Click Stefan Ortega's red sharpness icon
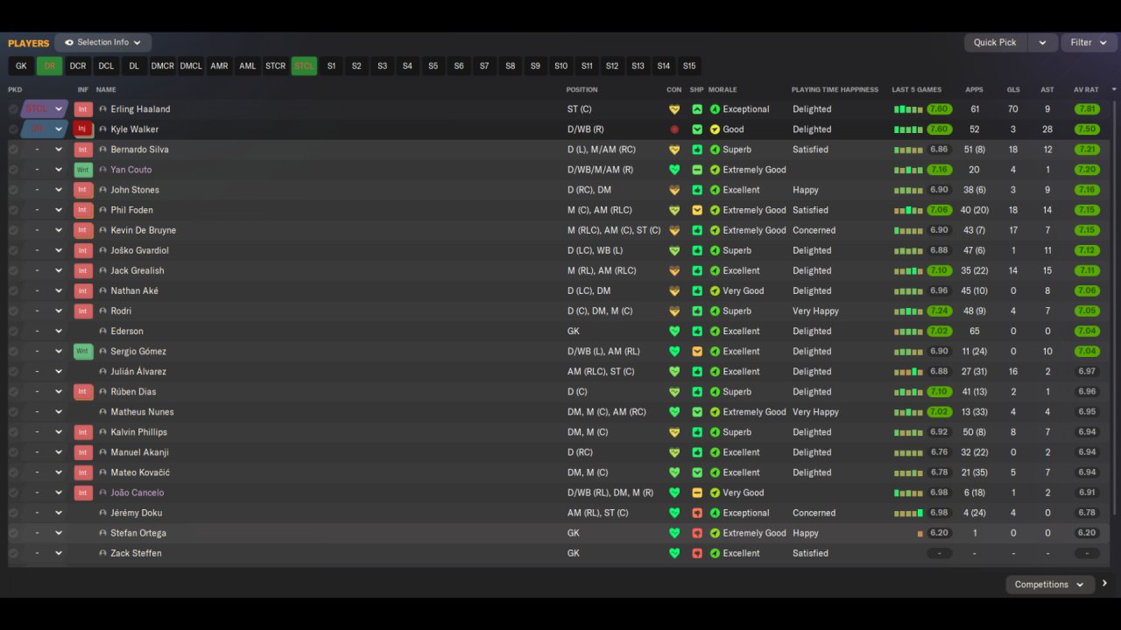The width and height of the screenshot is (1121, 630). tap(697, 533)
